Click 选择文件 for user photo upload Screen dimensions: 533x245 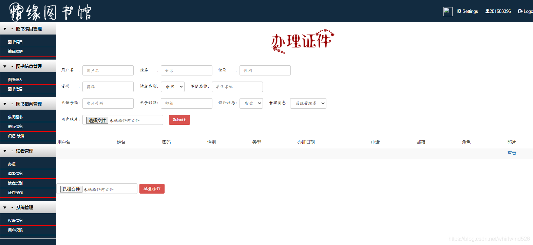point(97,120)
